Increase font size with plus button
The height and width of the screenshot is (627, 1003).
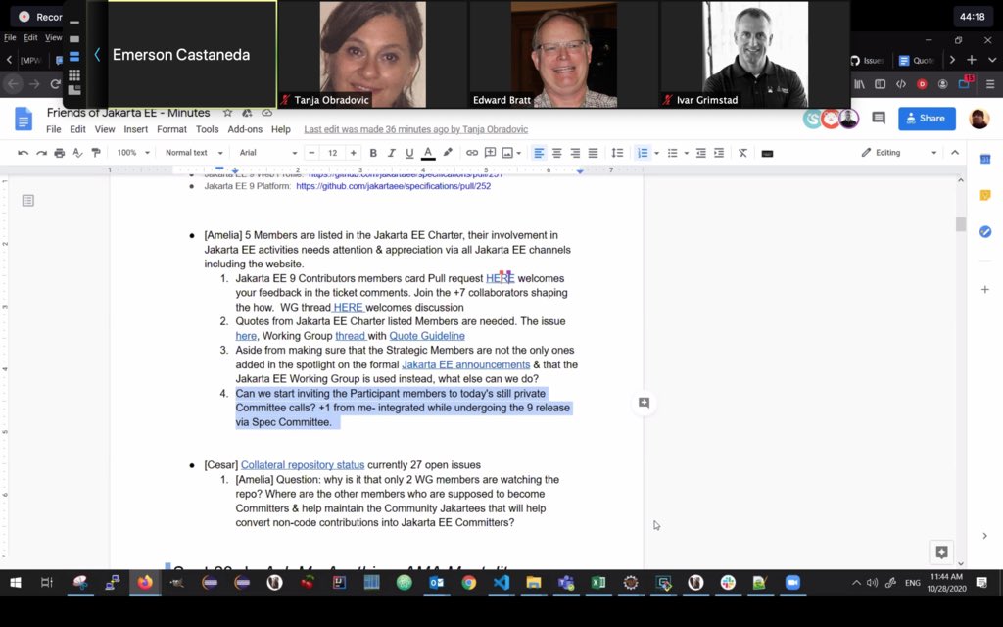click(x=353, y=153)
